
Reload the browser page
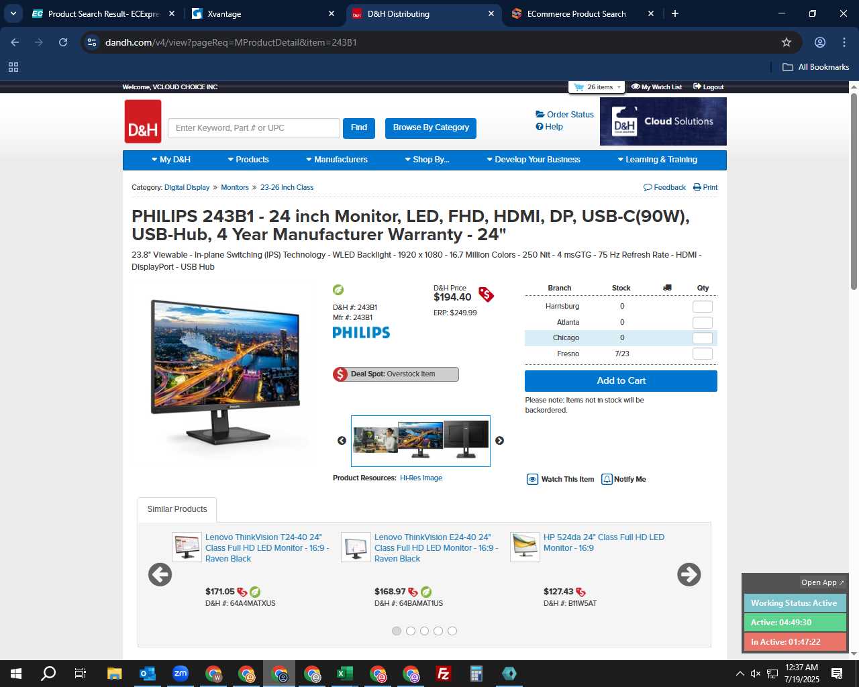(63, 42)
